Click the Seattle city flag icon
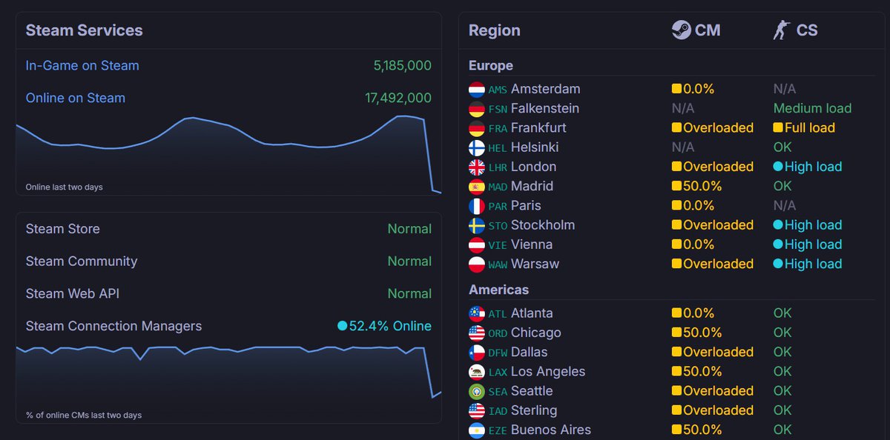 (x=477, y=391)
